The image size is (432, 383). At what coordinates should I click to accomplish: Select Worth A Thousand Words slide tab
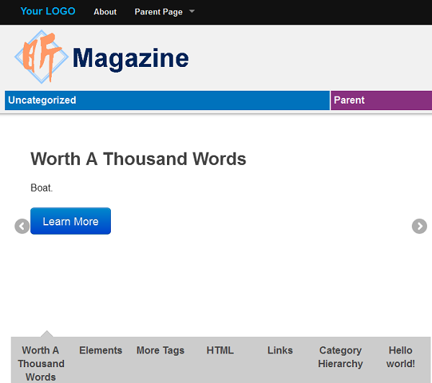click(41, 364)
